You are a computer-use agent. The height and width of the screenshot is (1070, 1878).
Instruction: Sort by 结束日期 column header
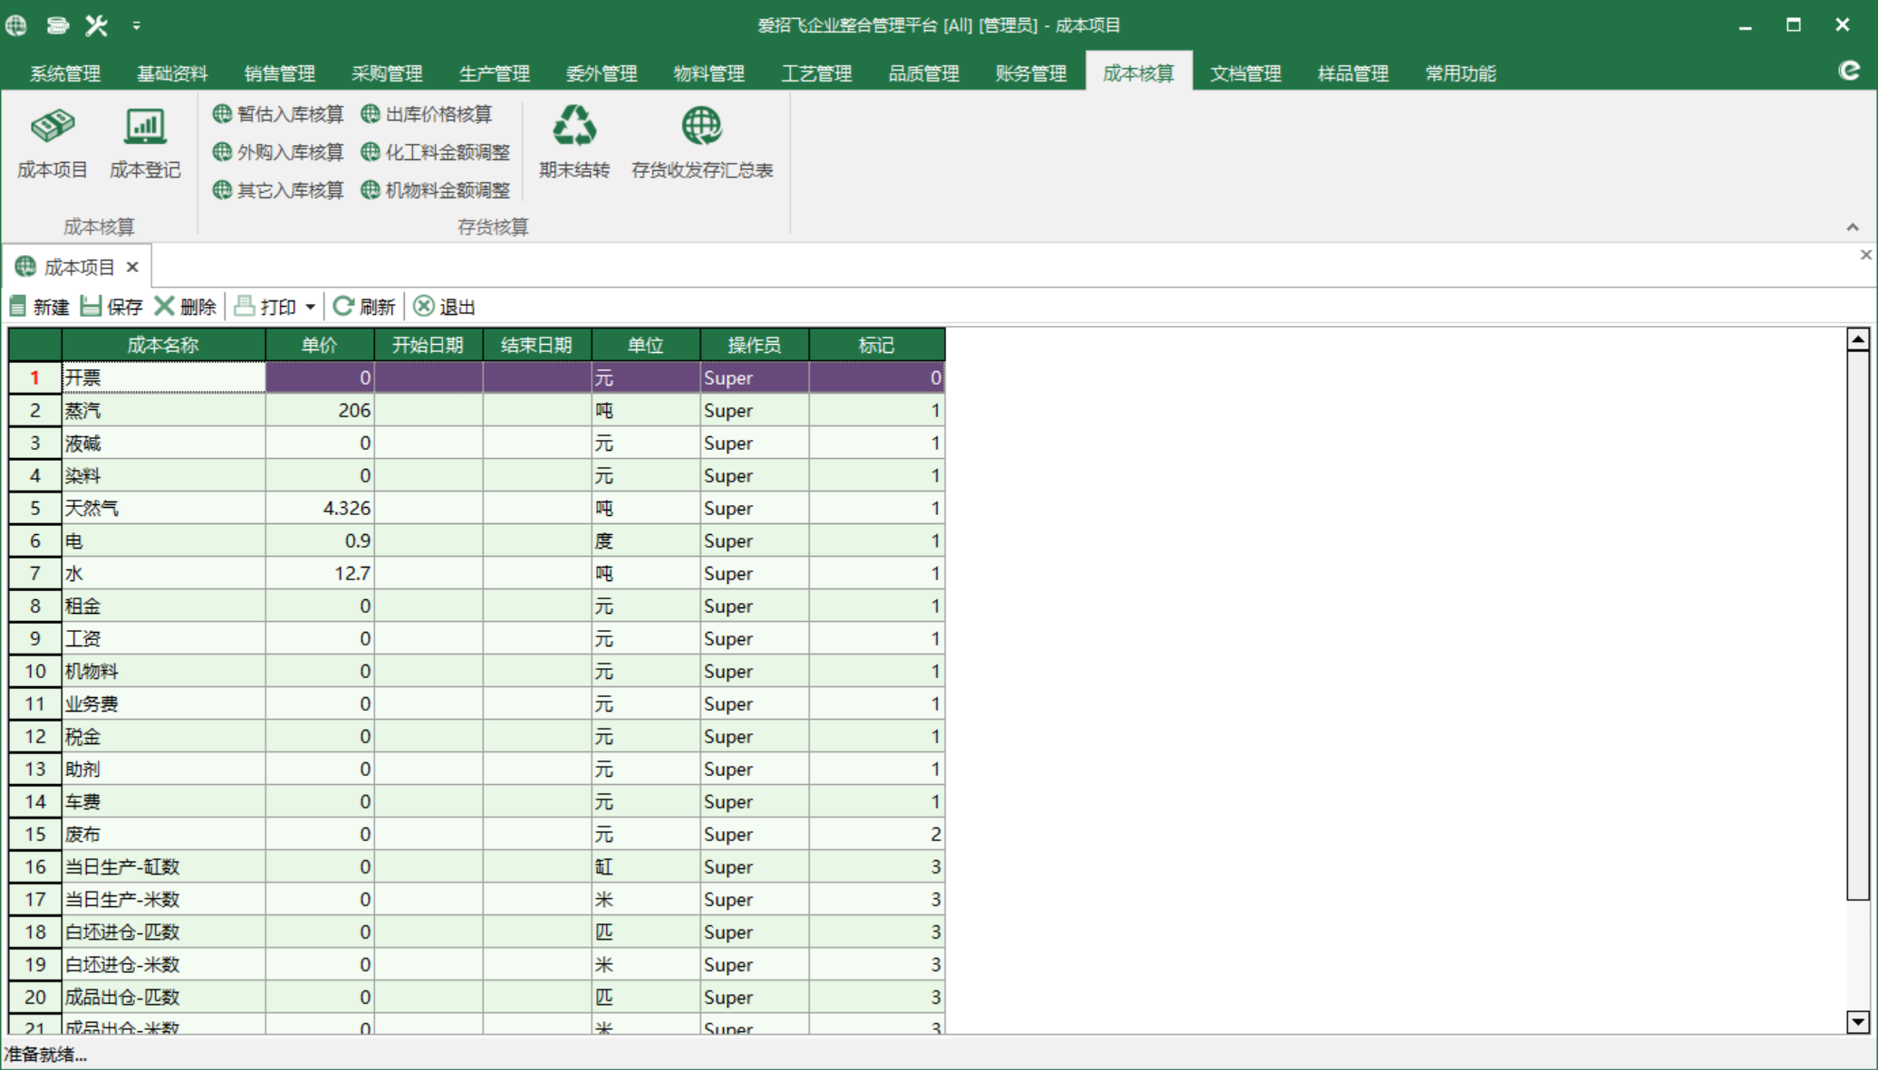pos(537,345)
